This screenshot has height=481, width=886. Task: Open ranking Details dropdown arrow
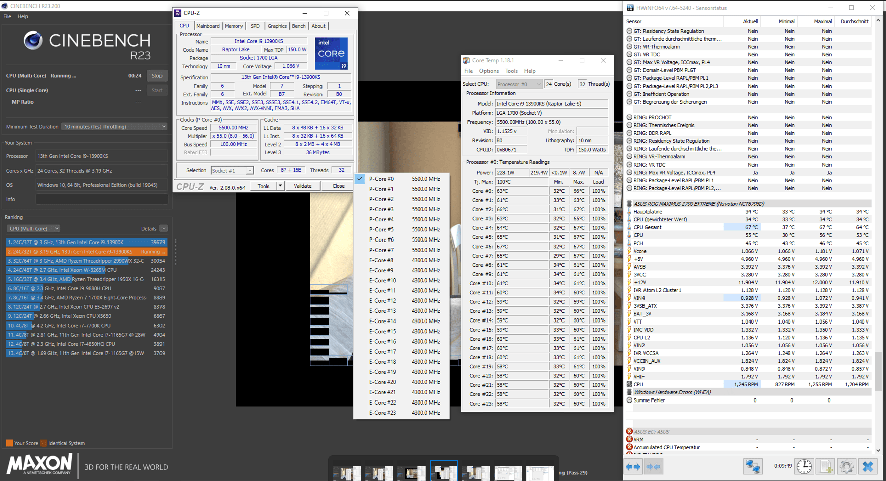pos(164,229)
